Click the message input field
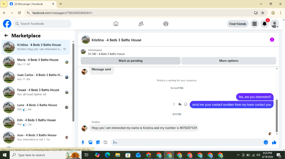The image size is (285, 159). coord(187,142)
